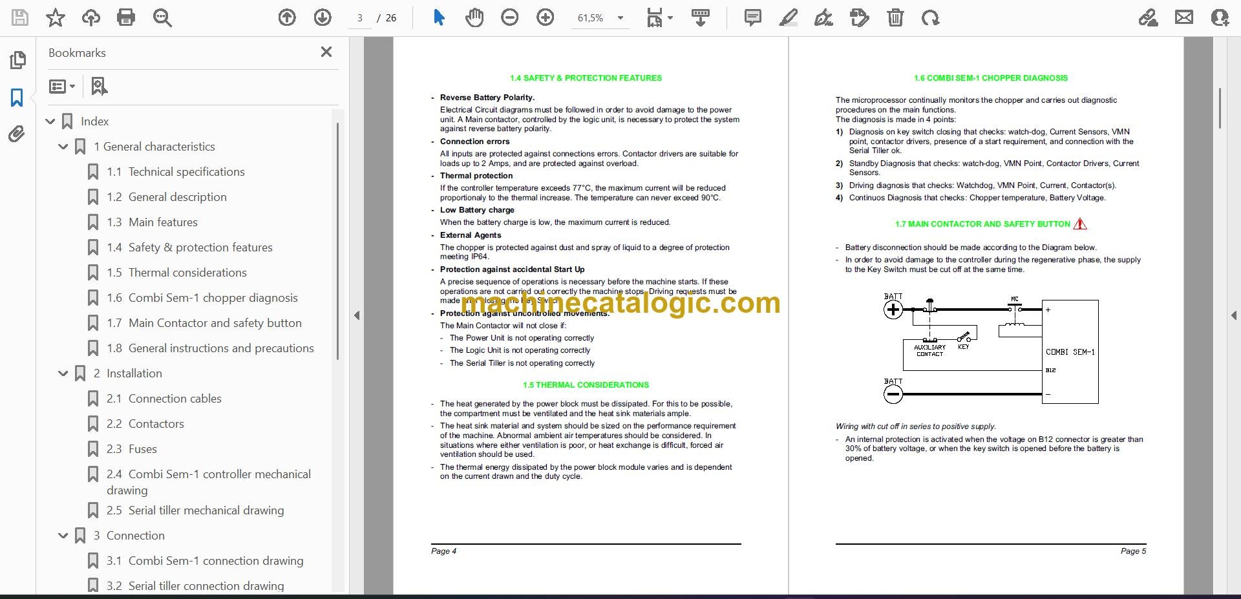Image resolution: width=1241 pixels, height=599 pixels.
Task: Collapse the 1 General characteristics section
Action: (63, 147)
